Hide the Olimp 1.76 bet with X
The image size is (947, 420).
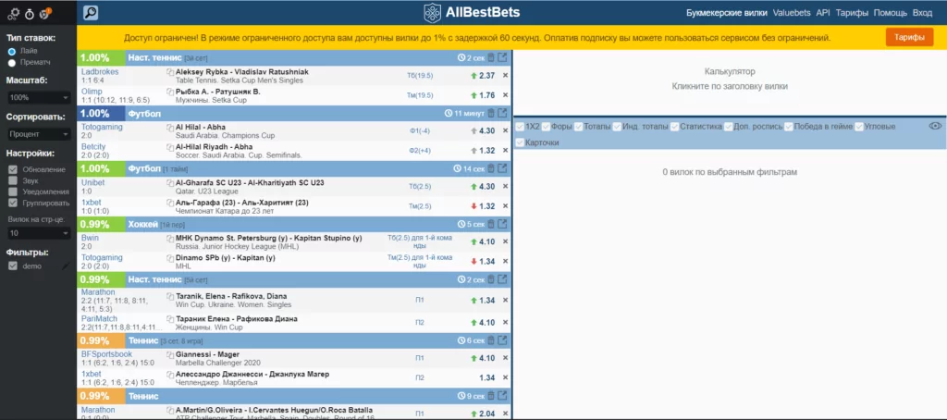click(x=506, y=95)
